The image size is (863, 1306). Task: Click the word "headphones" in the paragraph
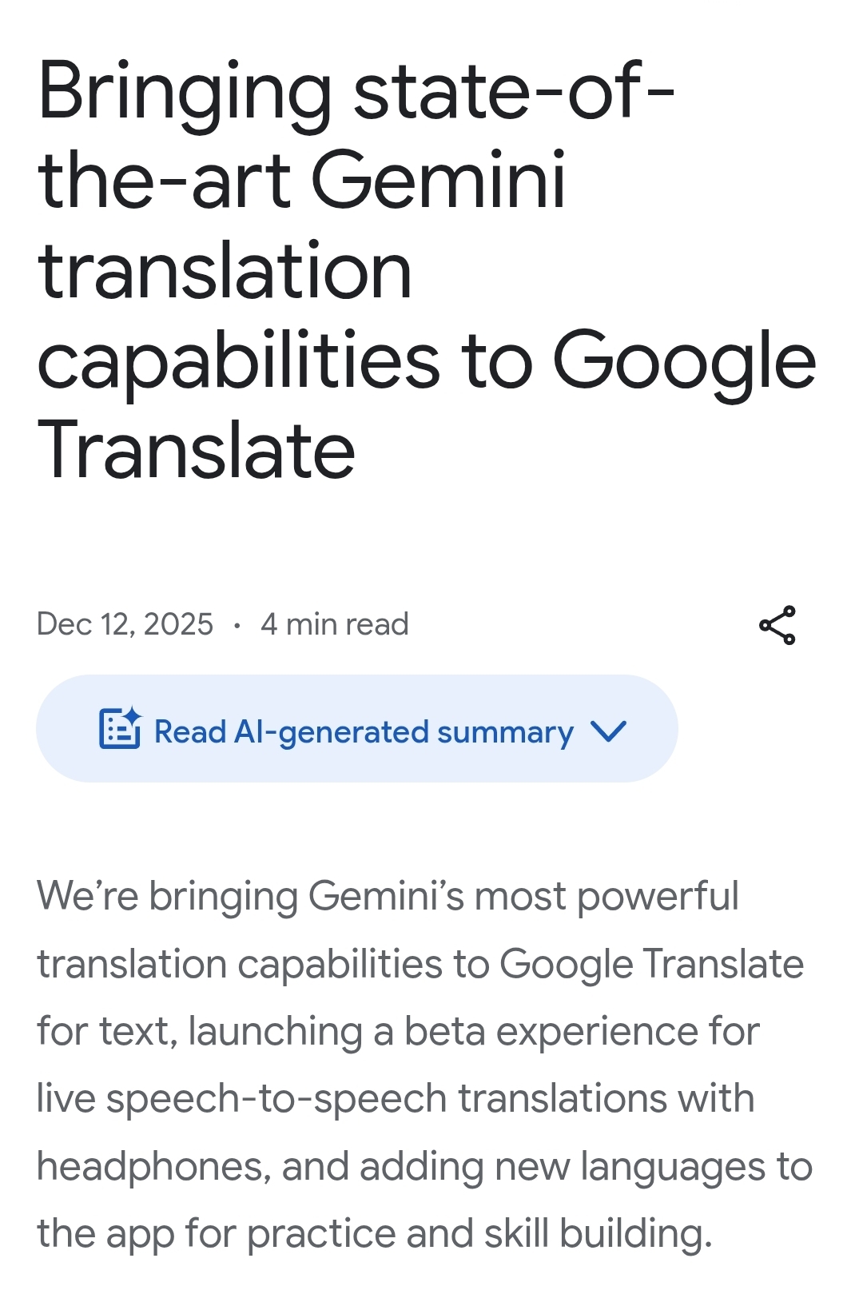(149, 1166)
